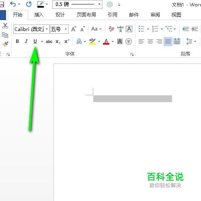Click the gray selected line in the document
201x201 pixels.
[133, 98]
